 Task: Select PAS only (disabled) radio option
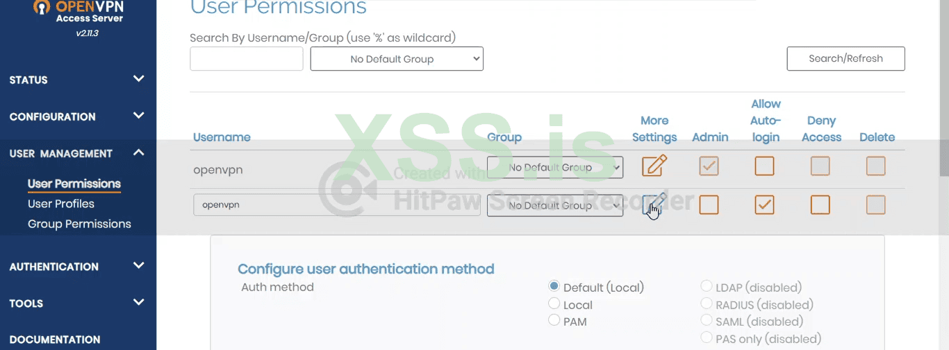pos(706,338)
